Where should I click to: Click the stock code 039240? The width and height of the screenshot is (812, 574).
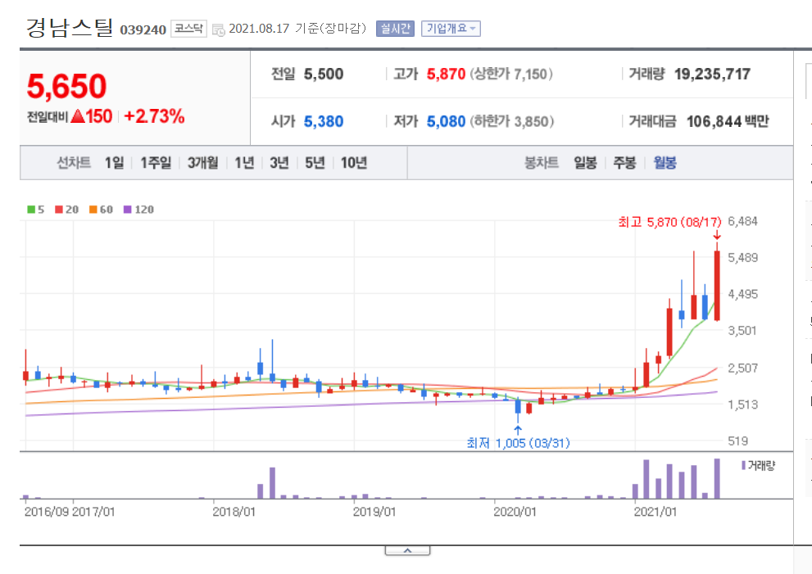(143, 30)
